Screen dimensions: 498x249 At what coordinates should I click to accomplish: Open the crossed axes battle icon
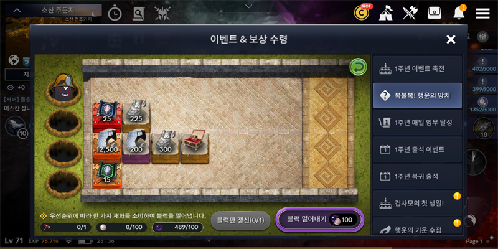click(x=410, y=13)
